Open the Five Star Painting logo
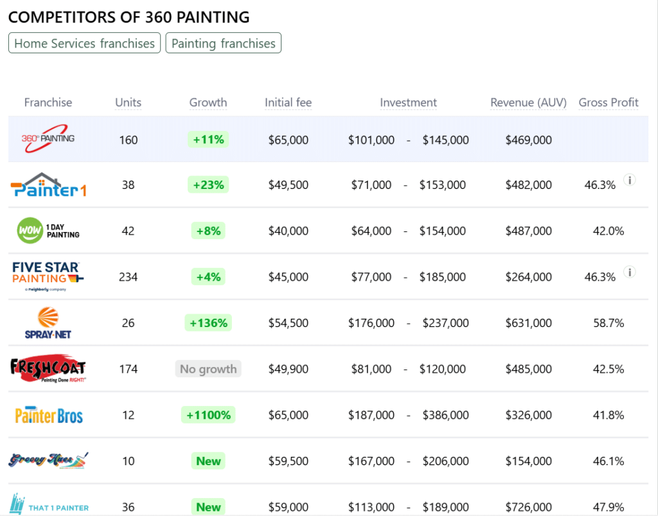This screenshot has width=658, height=516. (47, 276)
